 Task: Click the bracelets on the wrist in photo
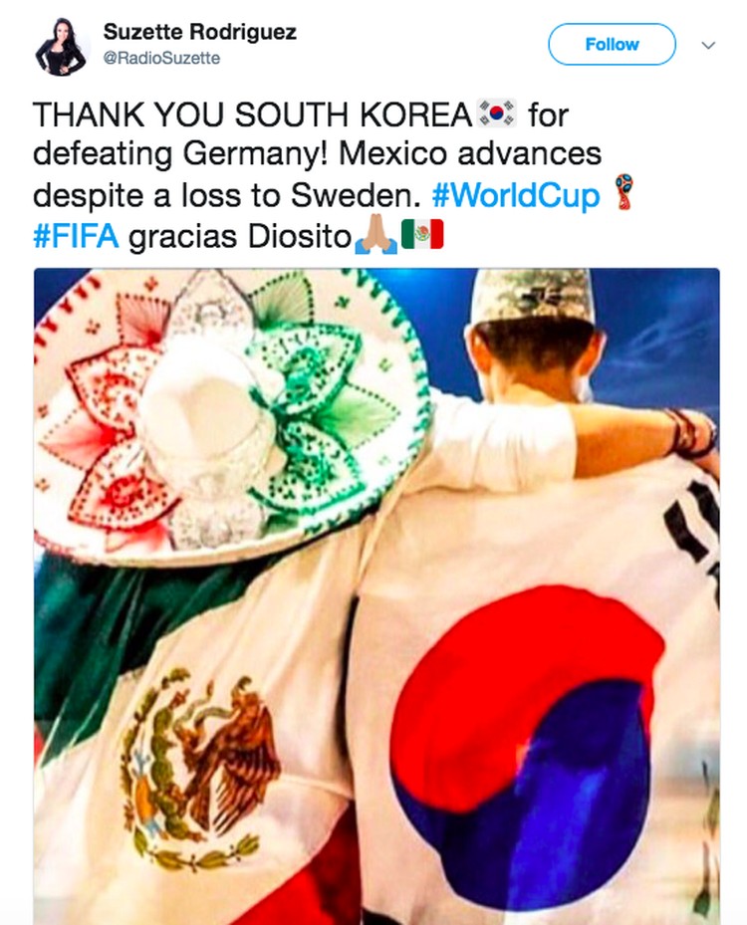point(689,432)
